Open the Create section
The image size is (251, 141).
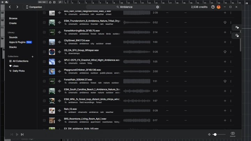pos(13,23)
